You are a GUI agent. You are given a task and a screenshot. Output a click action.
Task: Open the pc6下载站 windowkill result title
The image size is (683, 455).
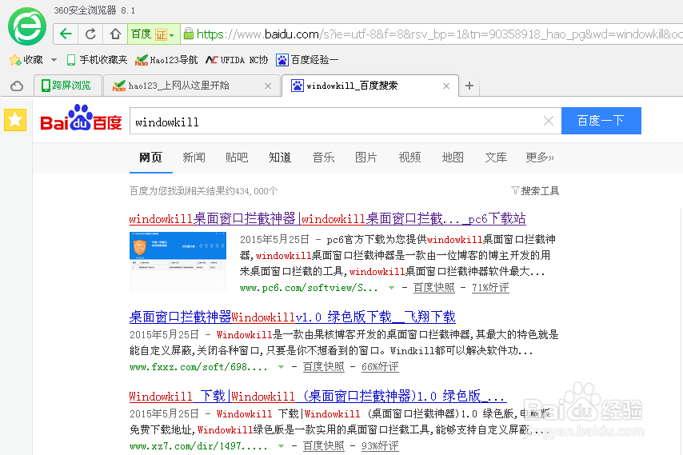(x=328, y=218)
